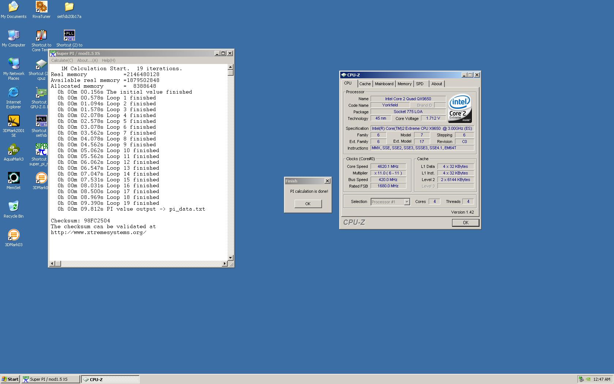Click the Specification field in CPU-Z
Image resolution: width=614 pixels, height=384 pixels.
(422, 128)
